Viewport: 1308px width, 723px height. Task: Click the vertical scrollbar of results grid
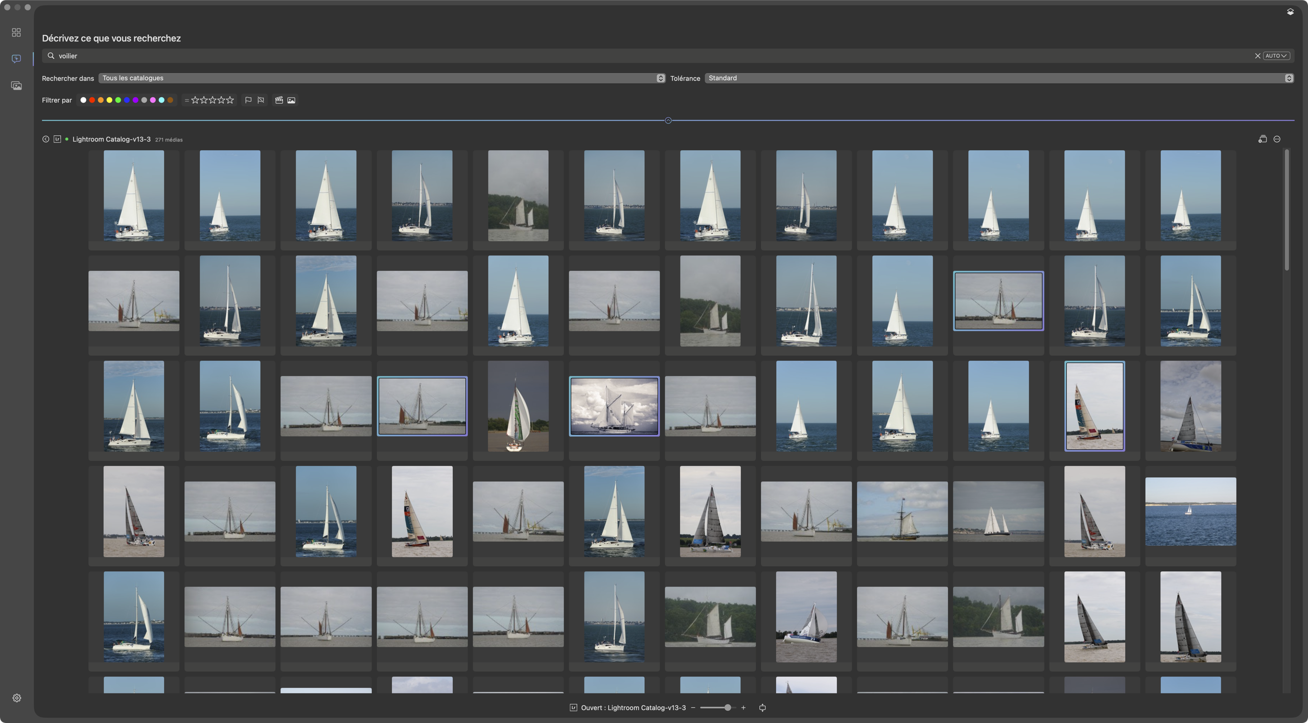coord(1286,210)
